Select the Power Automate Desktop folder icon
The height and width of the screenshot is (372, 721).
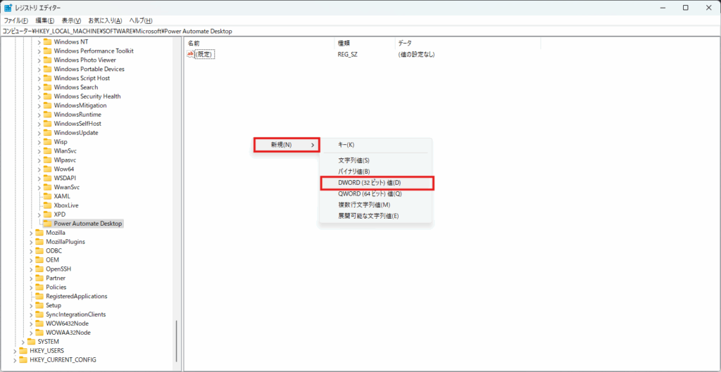(x=47, y=224)
